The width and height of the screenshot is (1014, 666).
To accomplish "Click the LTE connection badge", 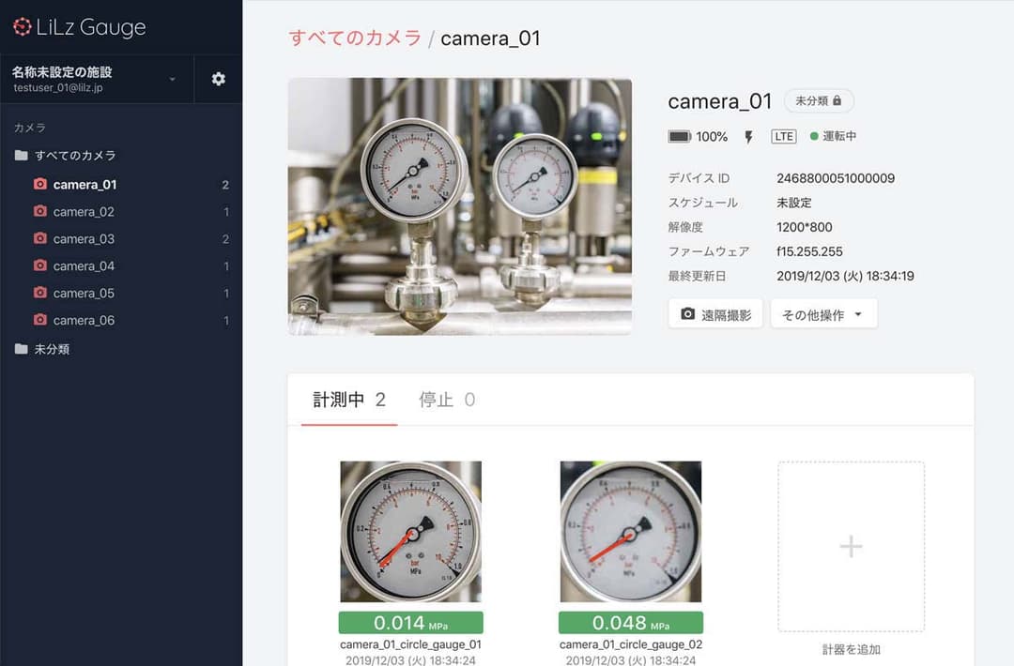I will [x=784, y=136].
